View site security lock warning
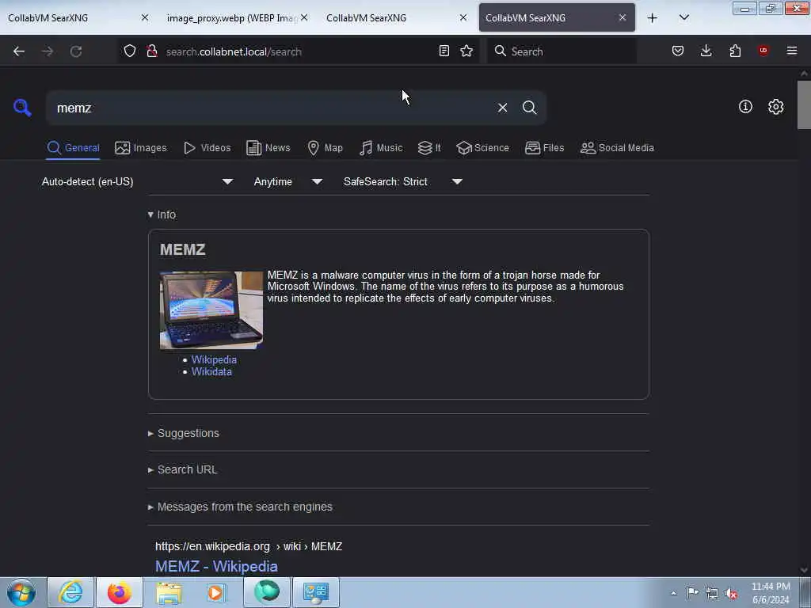The image size is (811, 608). coord(151,51)
